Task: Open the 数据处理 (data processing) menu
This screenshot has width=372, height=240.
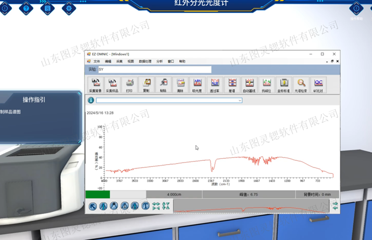Action: (x=145, y=61)
